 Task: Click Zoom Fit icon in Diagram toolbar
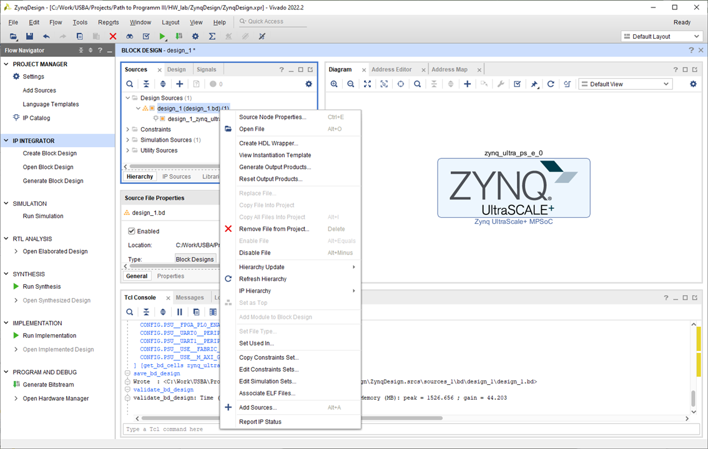click(367, 84)
